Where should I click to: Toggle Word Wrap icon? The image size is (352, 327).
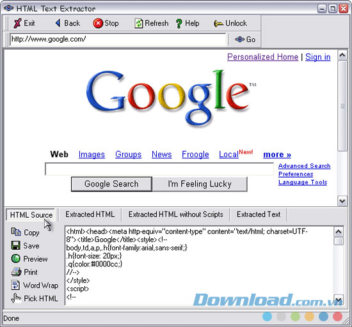point(15,285)
